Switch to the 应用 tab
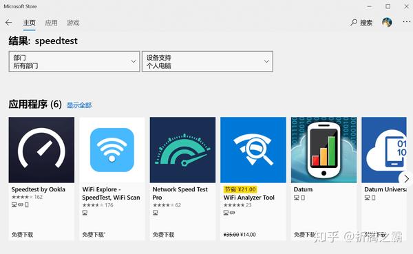Image resolution: width=413 pixels, height=254 pixels. click(51, 23)
